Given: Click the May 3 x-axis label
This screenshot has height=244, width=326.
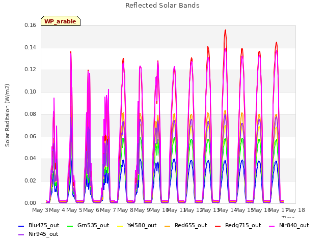Looking at the screenshot, I should tap(40, 210).
